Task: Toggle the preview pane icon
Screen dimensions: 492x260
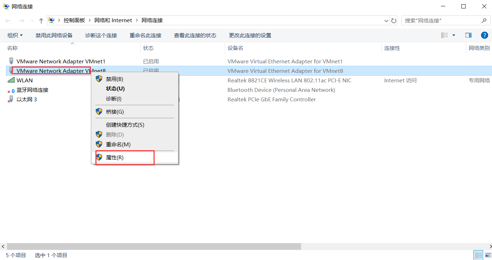Action: 468,35
